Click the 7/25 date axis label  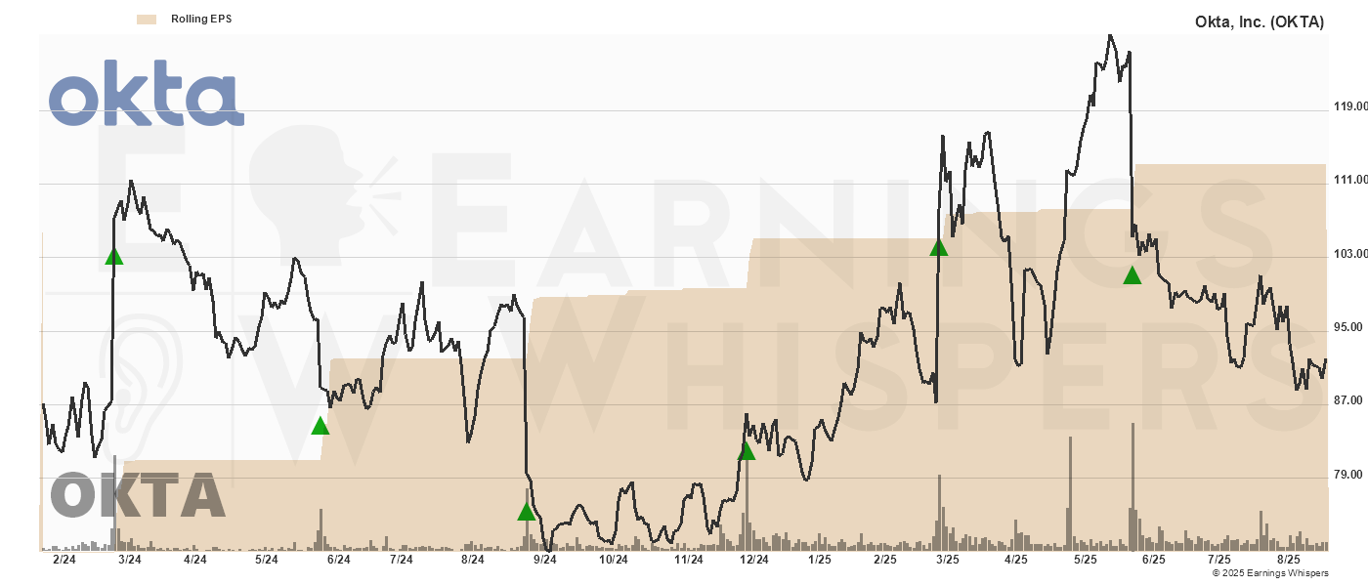(1218, 560)
